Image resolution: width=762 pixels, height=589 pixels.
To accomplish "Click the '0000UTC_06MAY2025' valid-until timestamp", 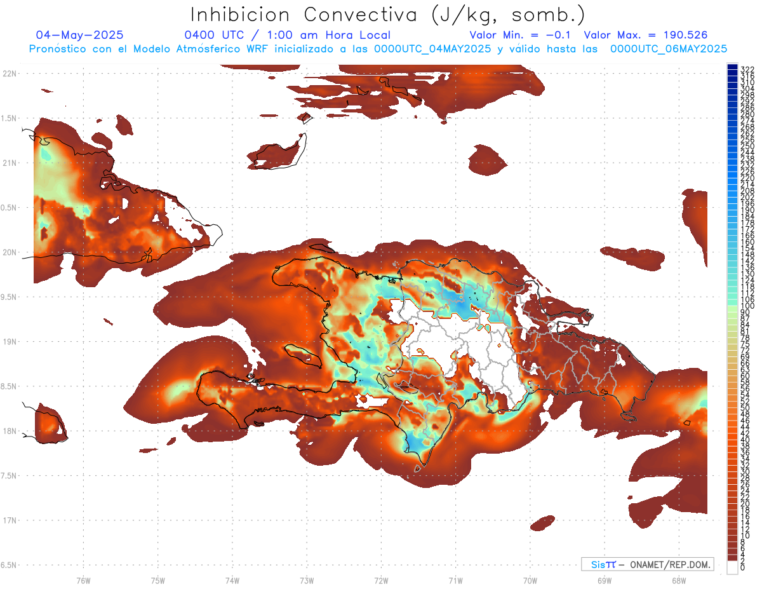I will coord(668,49).
